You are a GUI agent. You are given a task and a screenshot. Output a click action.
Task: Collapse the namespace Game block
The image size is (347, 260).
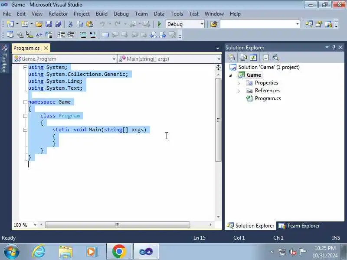25,102
